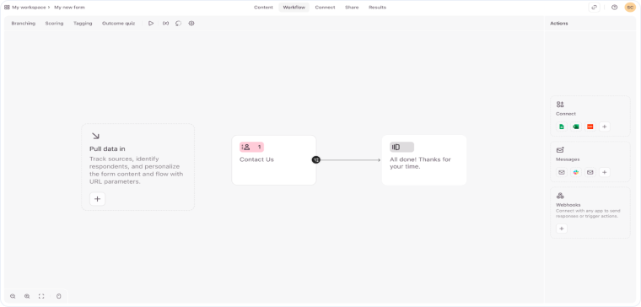
Task: Click the Pull data in heading
Action: pyautogui.click(x=107, y=148)
